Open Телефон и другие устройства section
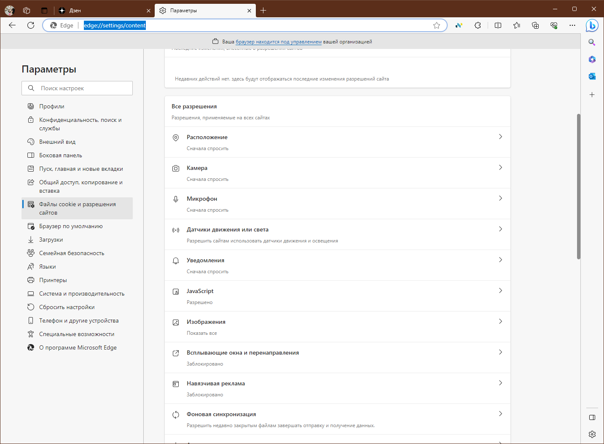This screenshot has height=444, width=604. coord(77,320)
